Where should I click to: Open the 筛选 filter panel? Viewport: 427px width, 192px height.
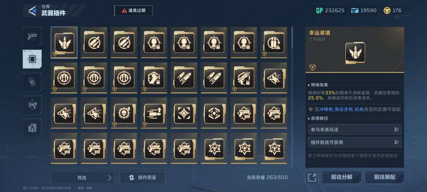pos(82,178)
